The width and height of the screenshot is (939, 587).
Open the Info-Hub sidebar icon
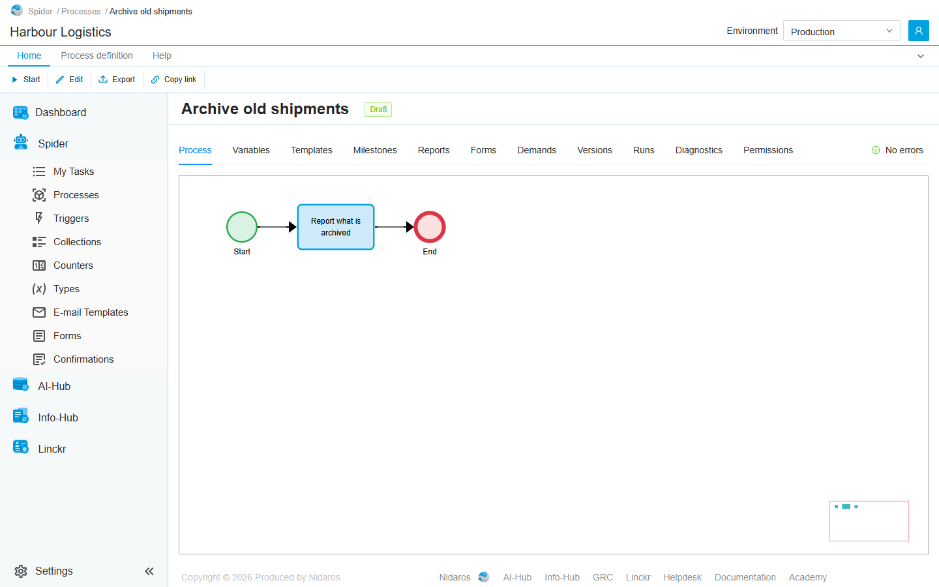[x=21, y=416]
